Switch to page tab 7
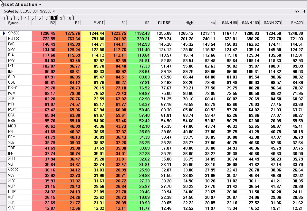The image size is (307, 211). click(x=47, y=18)
